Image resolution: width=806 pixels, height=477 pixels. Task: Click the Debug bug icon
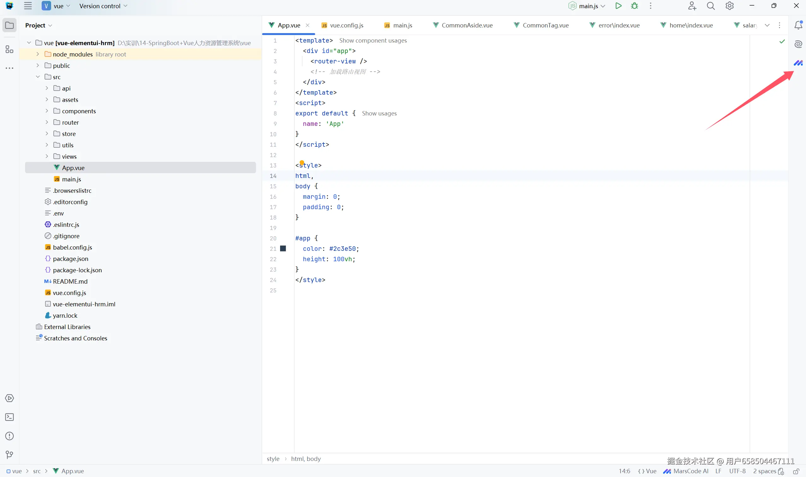634,6
